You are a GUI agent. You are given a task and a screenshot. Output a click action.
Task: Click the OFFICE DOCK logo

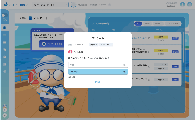pos(15,5)
